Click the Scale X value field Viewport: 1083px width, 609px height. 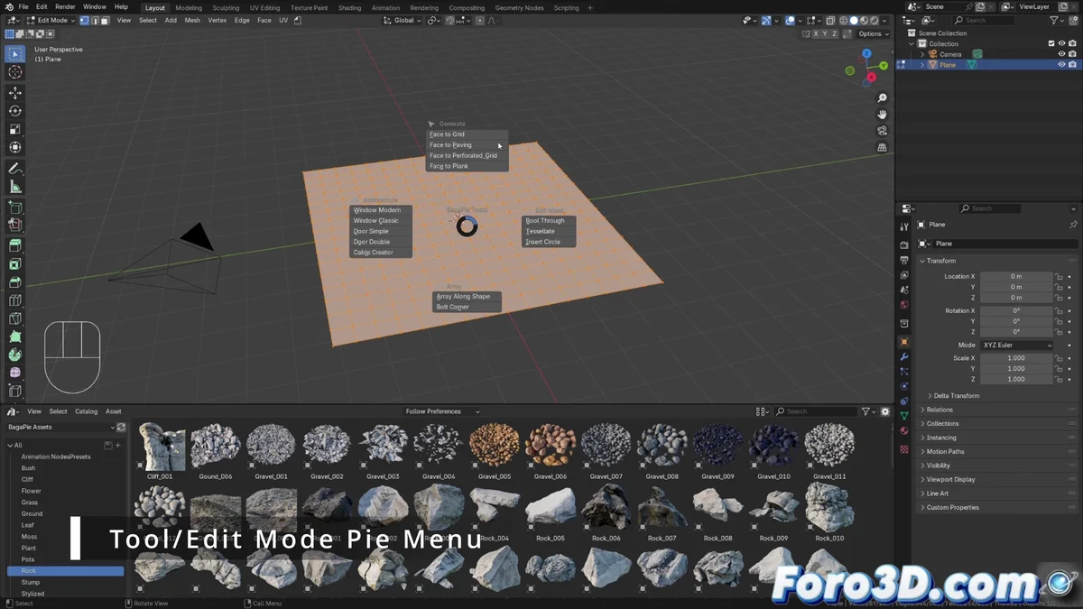pos(1016,358)
